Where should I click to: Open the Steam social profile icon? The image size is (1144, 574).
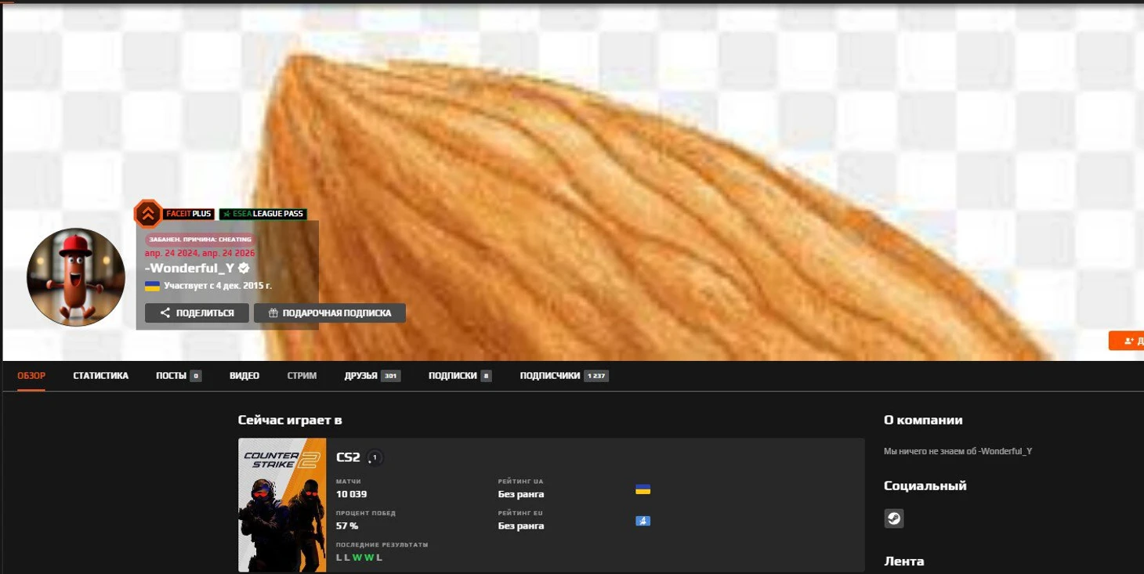click(x=893, y=518)
